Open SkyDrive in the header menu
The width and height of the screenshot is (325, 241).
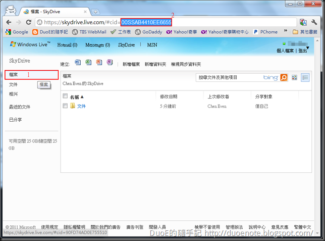(x=126, y=45)
